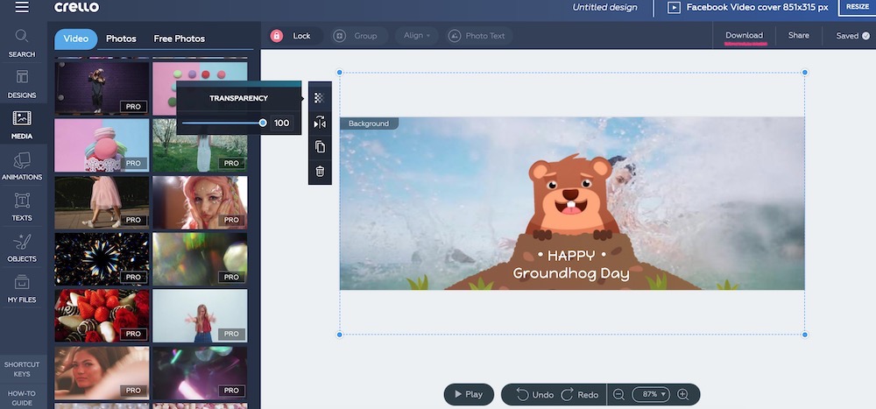Open the How-To Guide
876x409 pixels.
22,398
